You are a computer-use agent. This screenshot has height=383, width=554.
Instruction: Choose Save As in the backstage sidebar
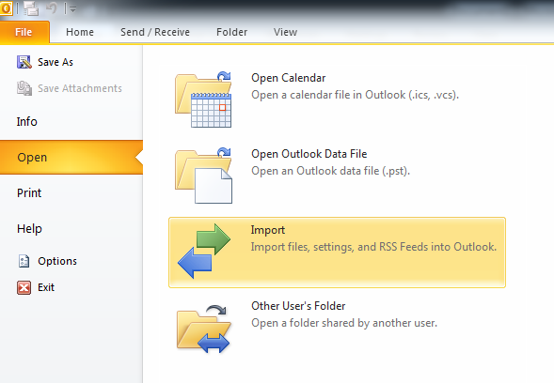(45, 62)
